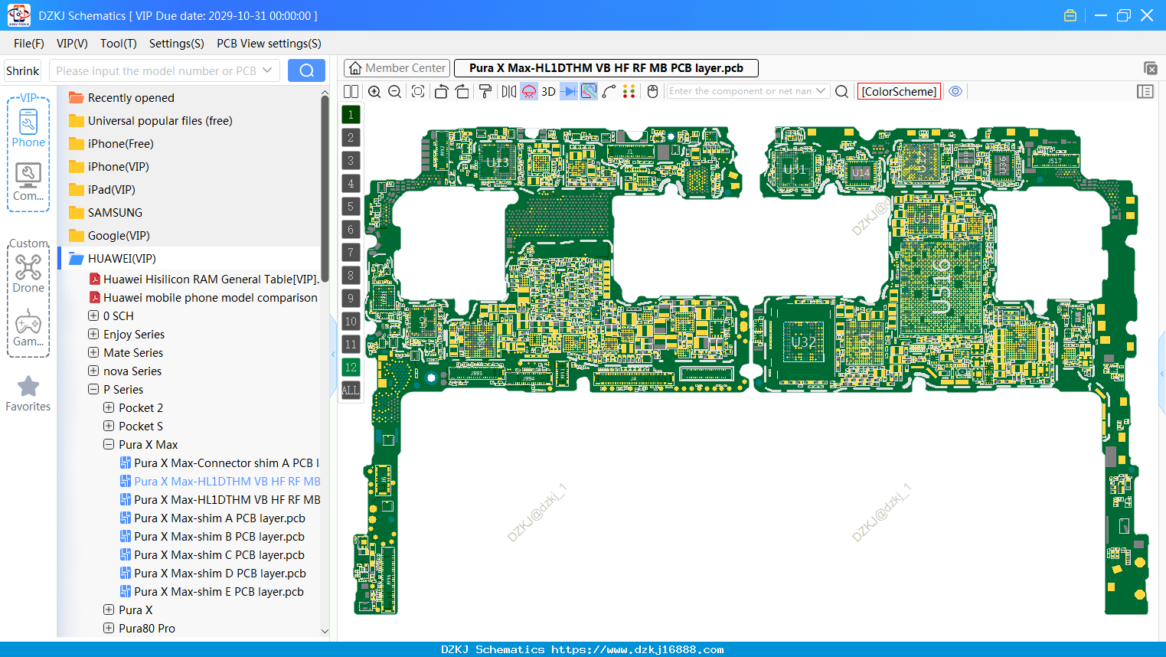Screen dimensions: 1166x657
Task: Open the VIP(V) menu
Action: pyautogui.click(x=72, y=44)
